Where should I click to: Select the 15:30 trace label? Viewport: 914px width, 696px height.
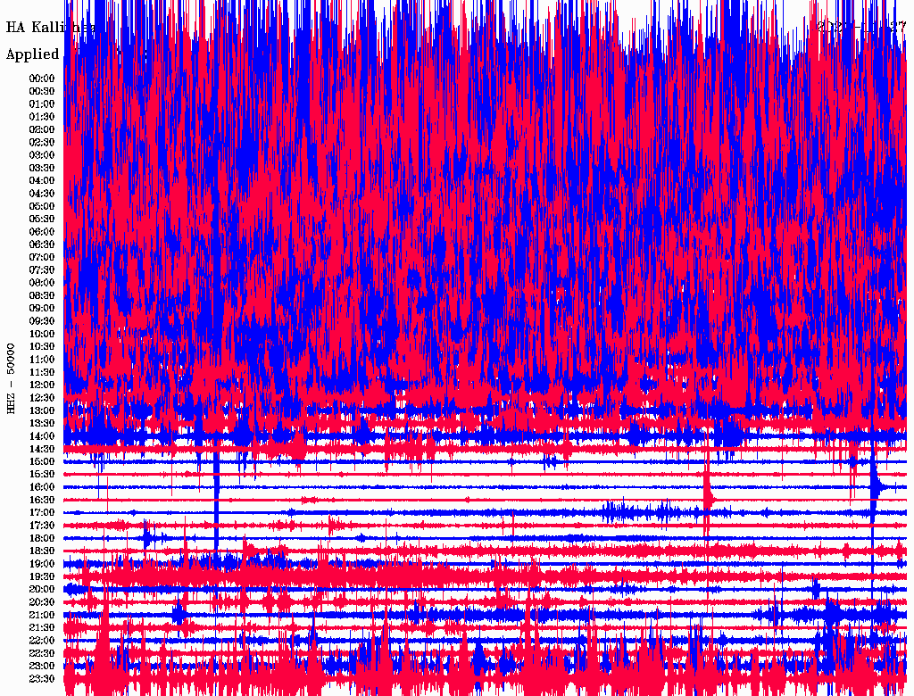click(42, 475)
